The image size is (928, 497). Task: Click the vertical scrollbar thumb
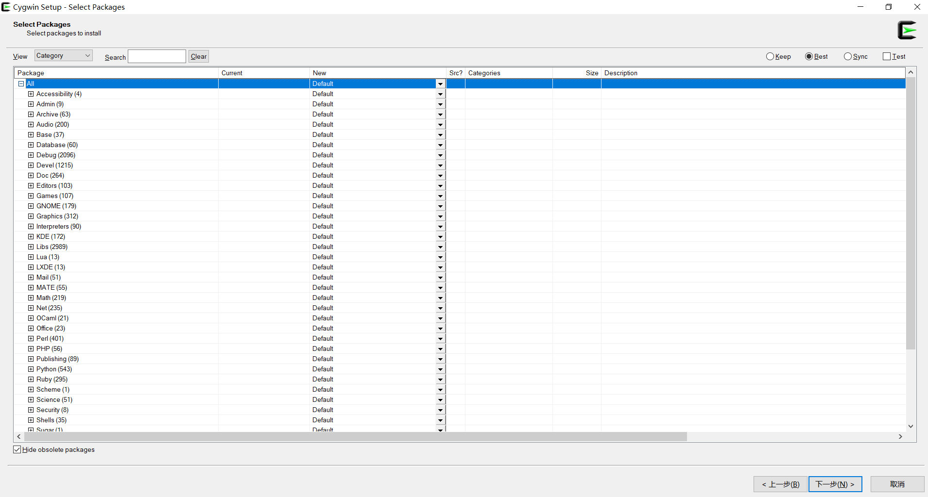[x=911, y=214]
